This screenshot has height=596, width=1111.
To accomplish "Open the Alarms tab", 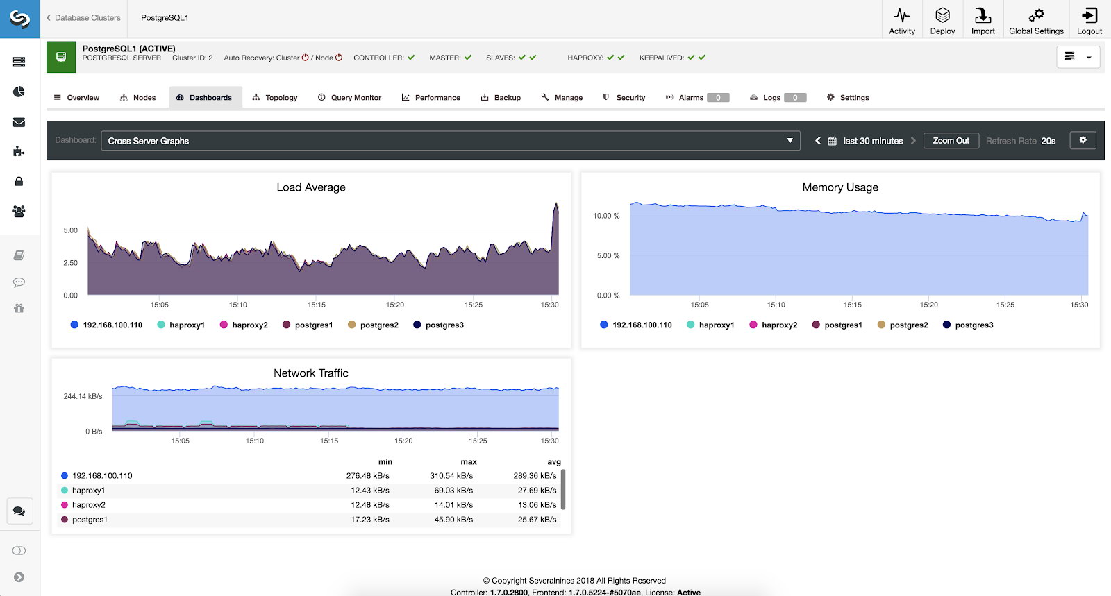I will pos(697,98).
